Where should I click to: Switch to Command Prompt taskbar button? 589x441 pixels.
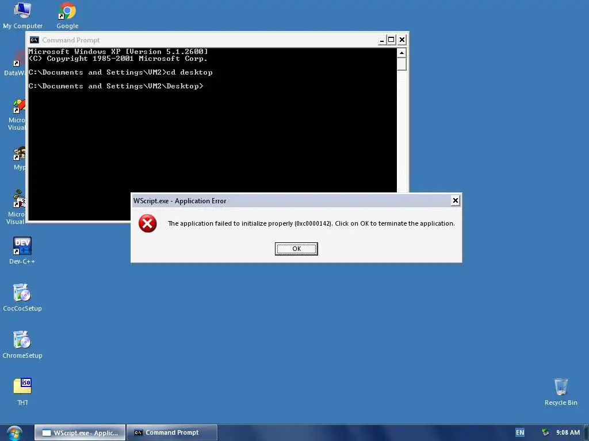tap(172, 432)
